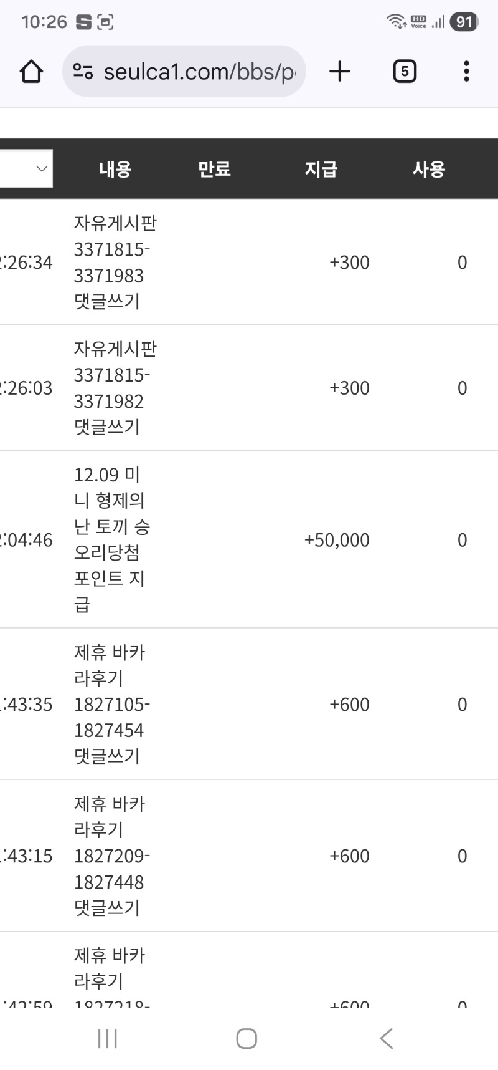Tap the battery indicator showing 91
The image size is (498, 1070).
coord(462,21)
